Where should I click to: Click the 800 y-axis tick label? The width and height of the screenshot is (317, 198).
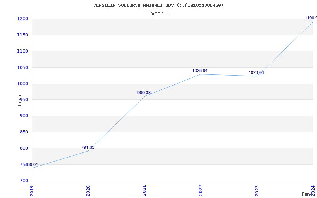[24, 148]
